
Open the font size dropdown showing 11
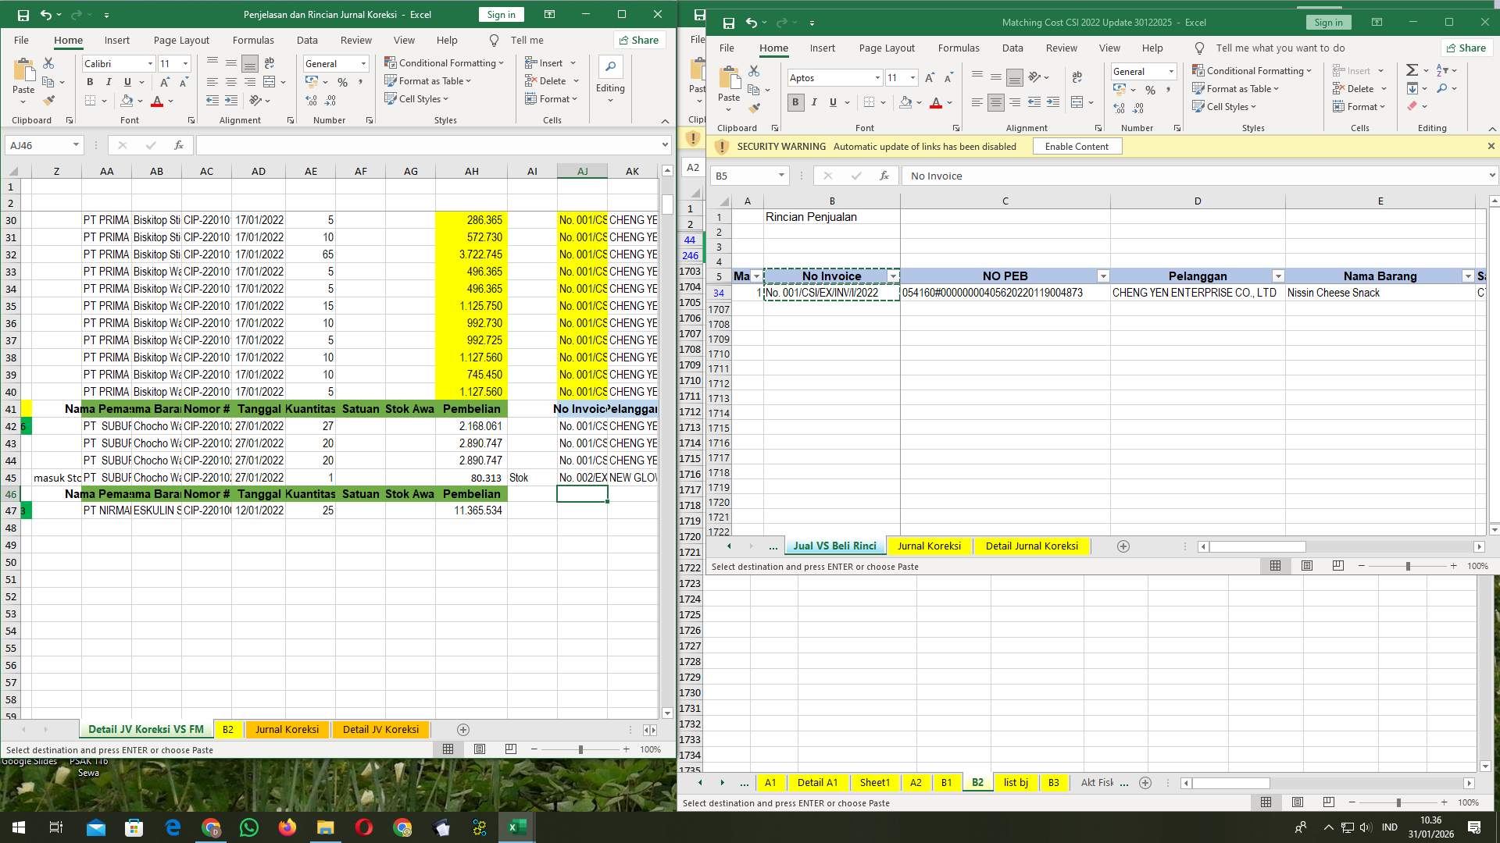coord(912,77)
